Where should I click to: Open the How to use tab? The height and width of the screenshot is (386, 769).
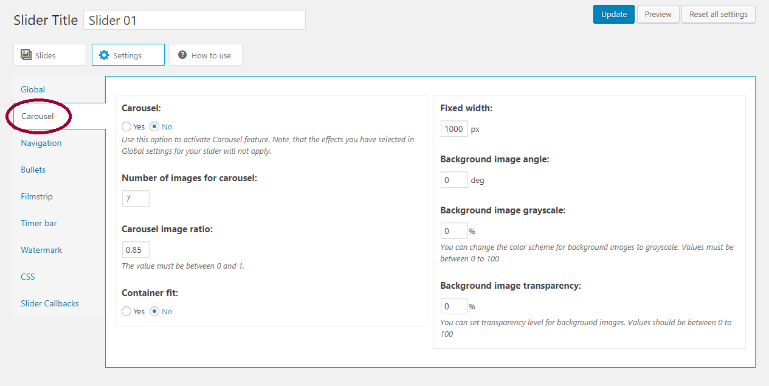tap(205, 55)
